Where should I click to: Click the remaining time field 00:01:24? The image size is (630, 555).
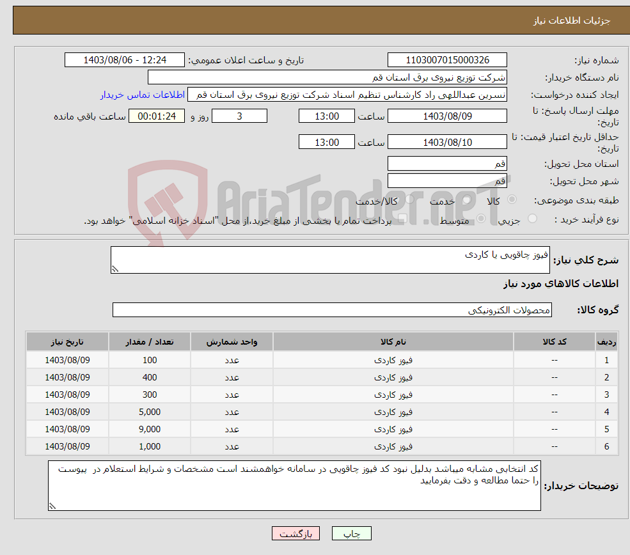[157, 116]
